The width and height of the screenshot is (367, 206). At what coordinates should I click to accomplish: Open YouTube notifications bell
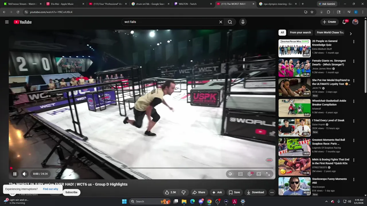[x=345, y=22]
